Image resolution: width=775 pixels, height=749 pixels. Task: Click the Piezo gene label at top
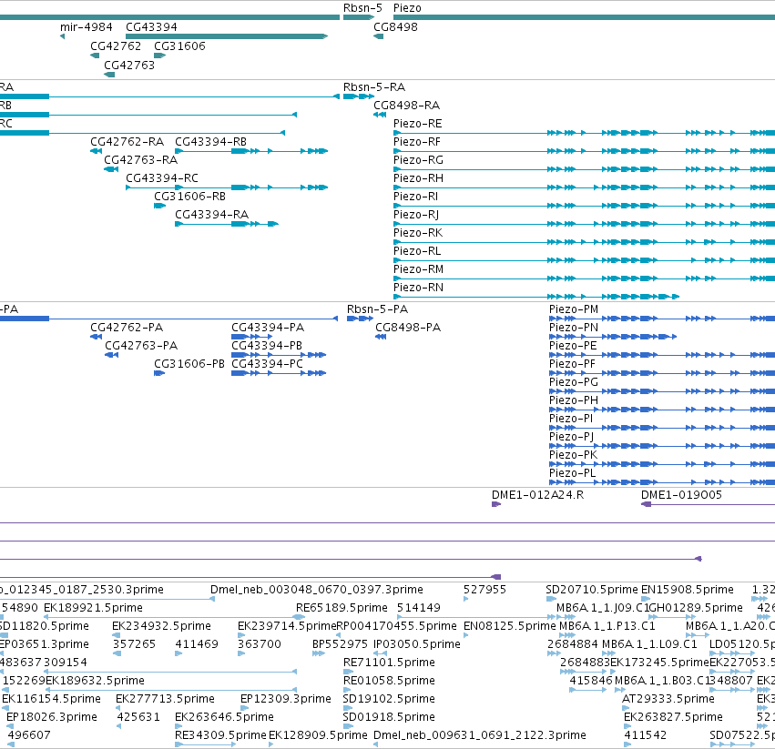pyautogui.click(x=407, y=8)
